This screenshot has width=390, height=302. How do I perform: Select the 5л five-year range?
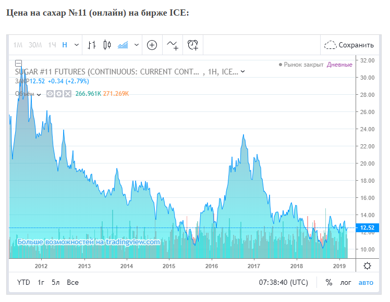point(56,282)
